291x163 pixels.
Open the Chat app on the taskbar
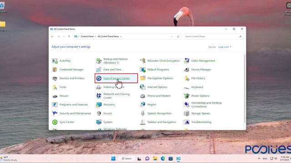pyautogui.click(x=147, y=158)
